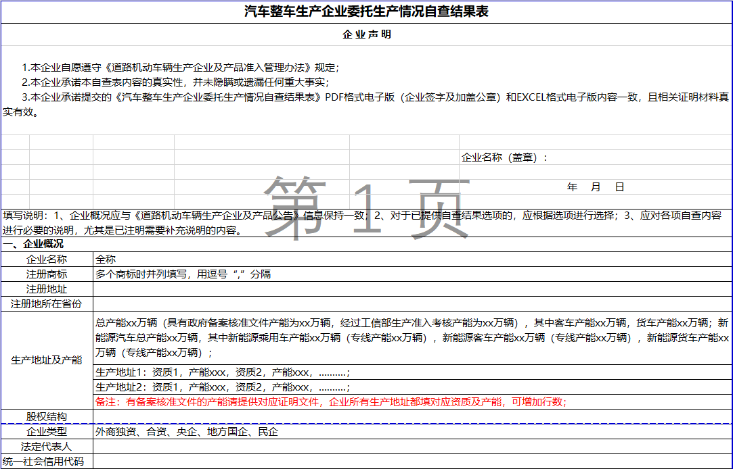The height and width of the screenshot is (469, 733).
Task: Select the empty cell beside 法定代表人
Action: 412,446
